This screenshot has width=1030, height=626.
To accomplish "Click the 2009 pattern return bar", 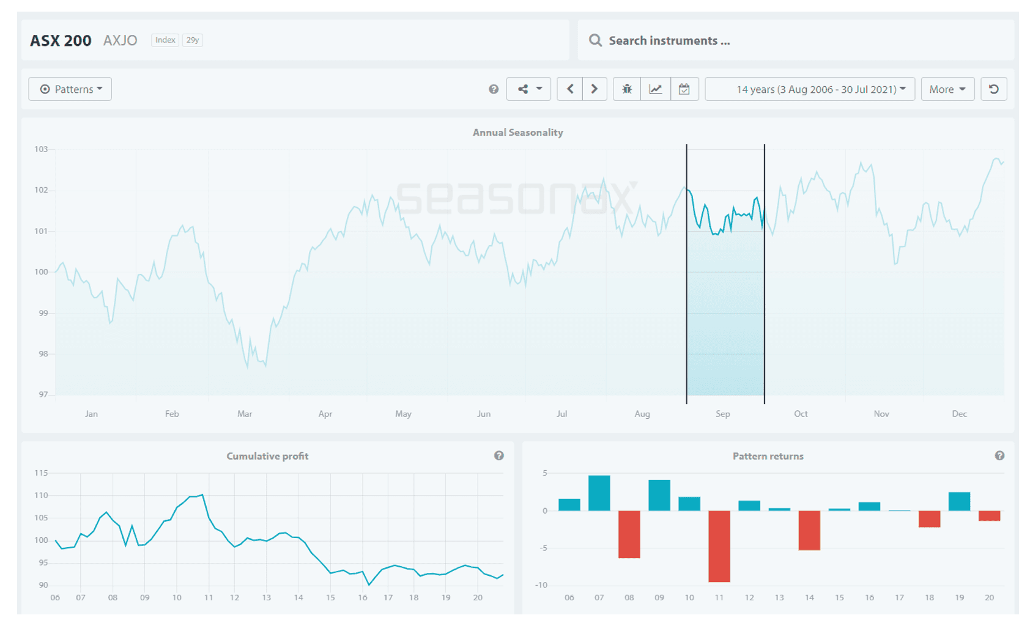I will (x=659, y=495).
